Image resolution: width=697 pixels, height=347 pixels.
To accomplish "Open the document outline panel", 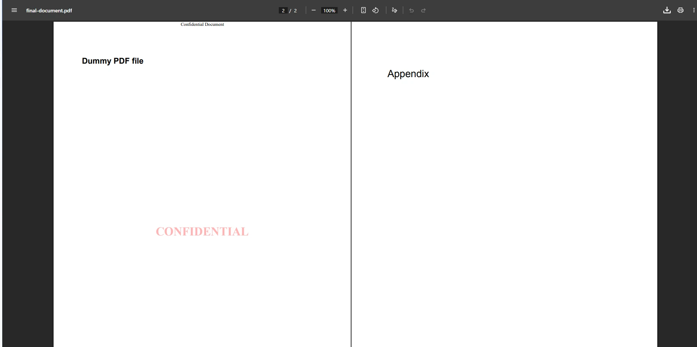I will [14, 10].
